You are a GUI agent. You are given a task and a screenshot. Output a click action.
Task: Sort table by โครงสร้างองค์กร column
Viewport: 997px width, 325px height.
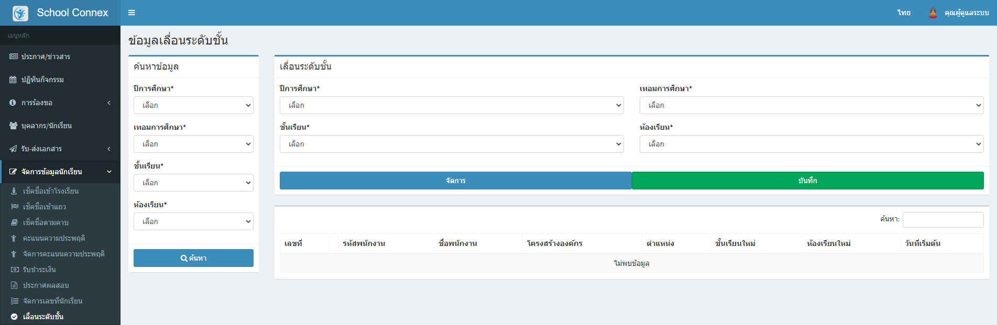(582, 243)
